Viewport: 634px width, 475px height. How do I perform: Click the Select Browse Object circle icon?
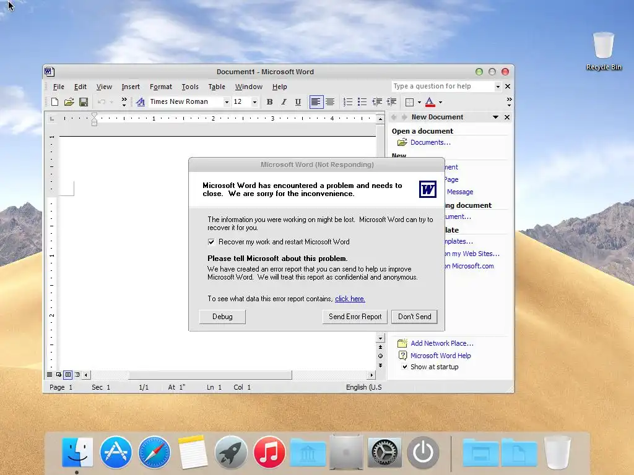point(381,356)
